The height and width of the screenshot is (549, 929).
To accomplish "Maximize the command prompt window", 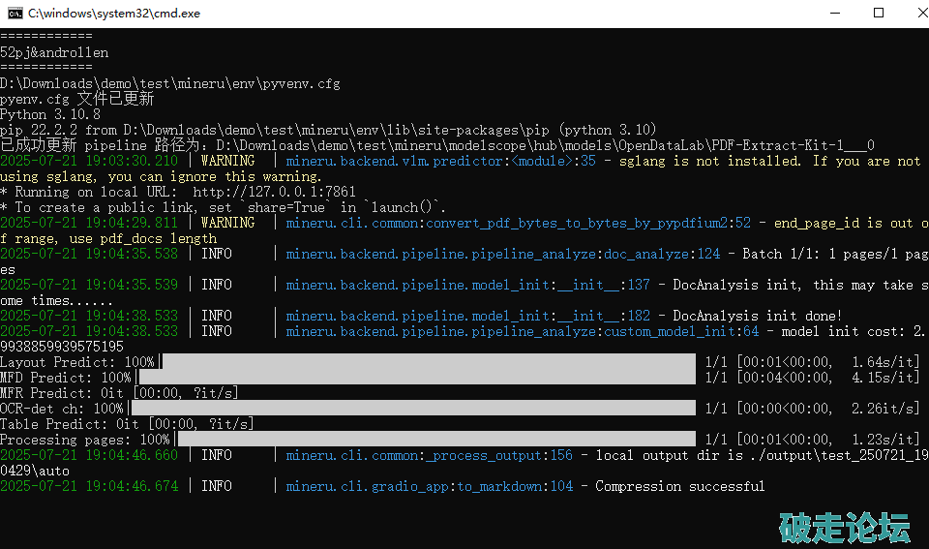I will tap(878, 13).
